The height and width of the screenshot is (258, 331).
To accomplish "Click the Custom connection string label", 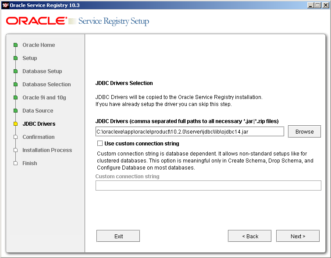I will (127, 177).
